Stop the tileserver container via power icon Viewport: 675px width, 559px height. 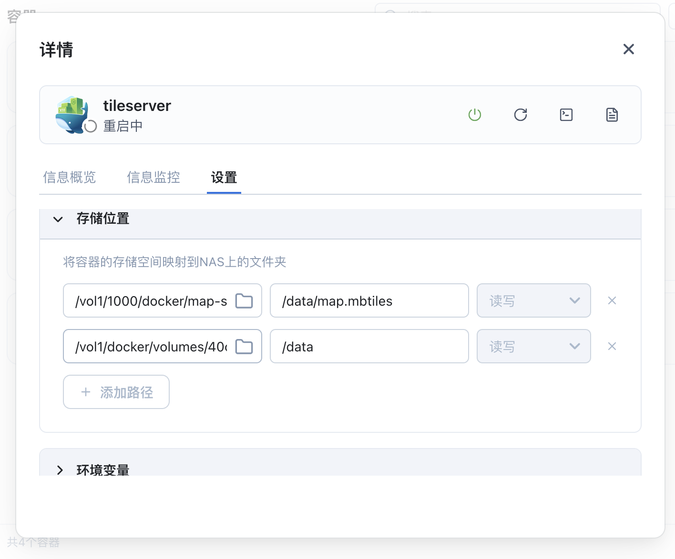[x=475, y=115]
